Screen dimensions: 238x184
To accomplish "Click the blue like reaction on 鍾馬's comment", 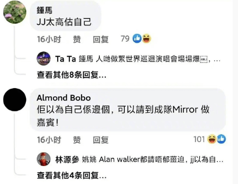I will 137,38.
